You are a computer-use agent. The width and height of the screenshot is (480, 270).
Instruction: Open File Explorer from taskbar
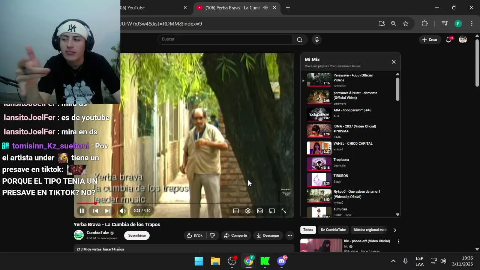click(x=216, y=261)
